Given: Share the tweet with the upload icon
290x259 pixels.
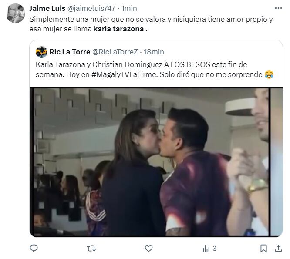Looking at the screenshot, I should 278,248.
